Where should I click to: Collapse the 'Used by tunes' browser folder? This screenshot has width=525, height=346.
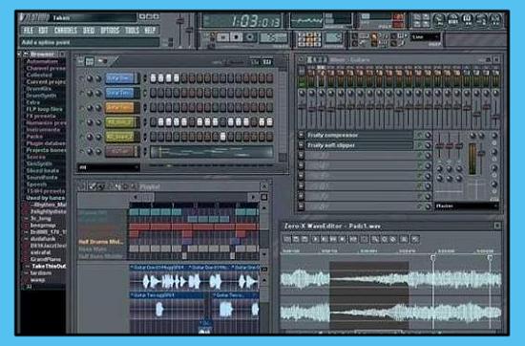[46, 198]
